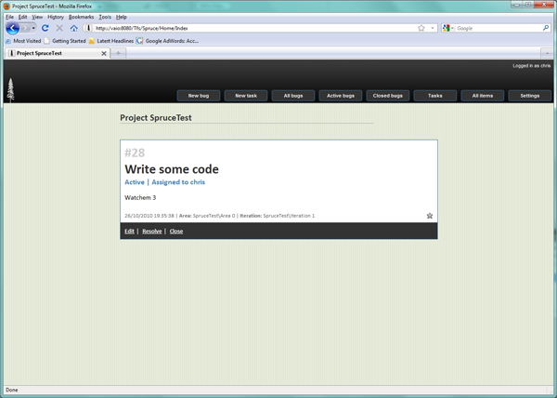
Task: Open the Bookmarks menu
Action: click(81, 17)
